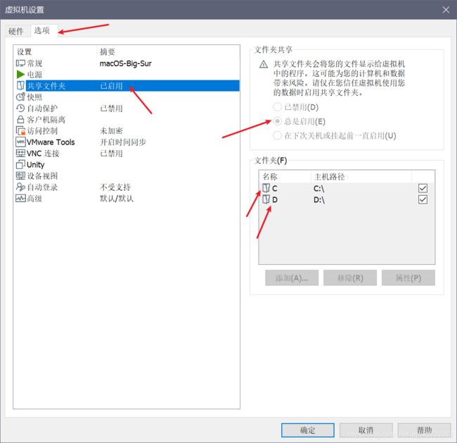Select the D shared folder name
This screenshot has width=457, height=443.
[274, 200]
